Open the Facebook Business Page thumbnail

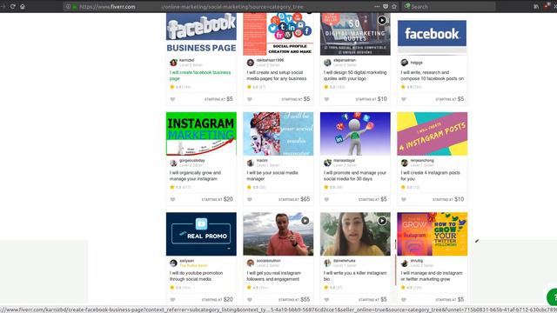pyautogui.click(x=201, y=34)
